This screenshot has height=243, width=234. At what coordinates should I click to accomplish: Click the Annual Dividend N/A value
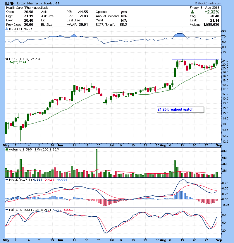[124, 16]
